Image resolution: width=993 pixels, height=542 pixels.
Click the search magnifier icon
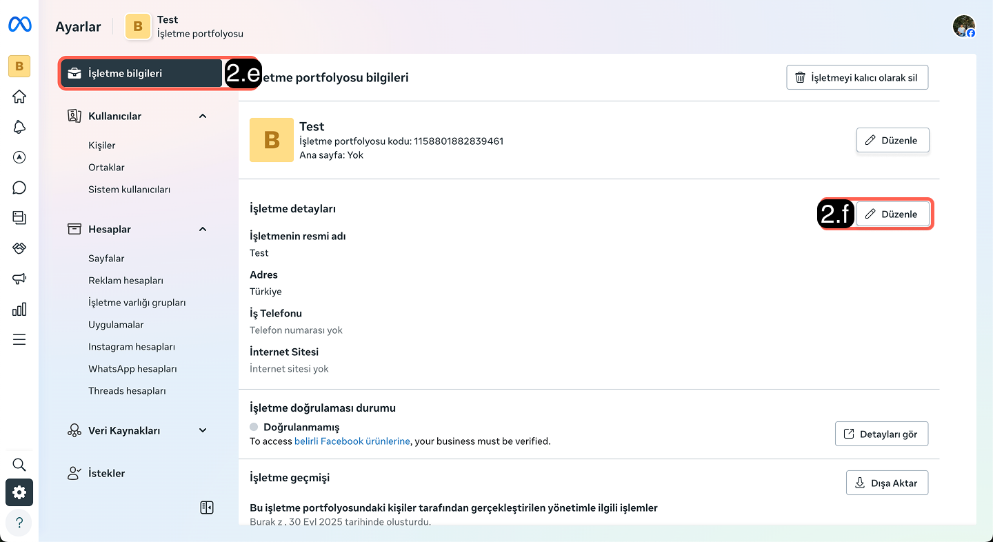(19, 464)
